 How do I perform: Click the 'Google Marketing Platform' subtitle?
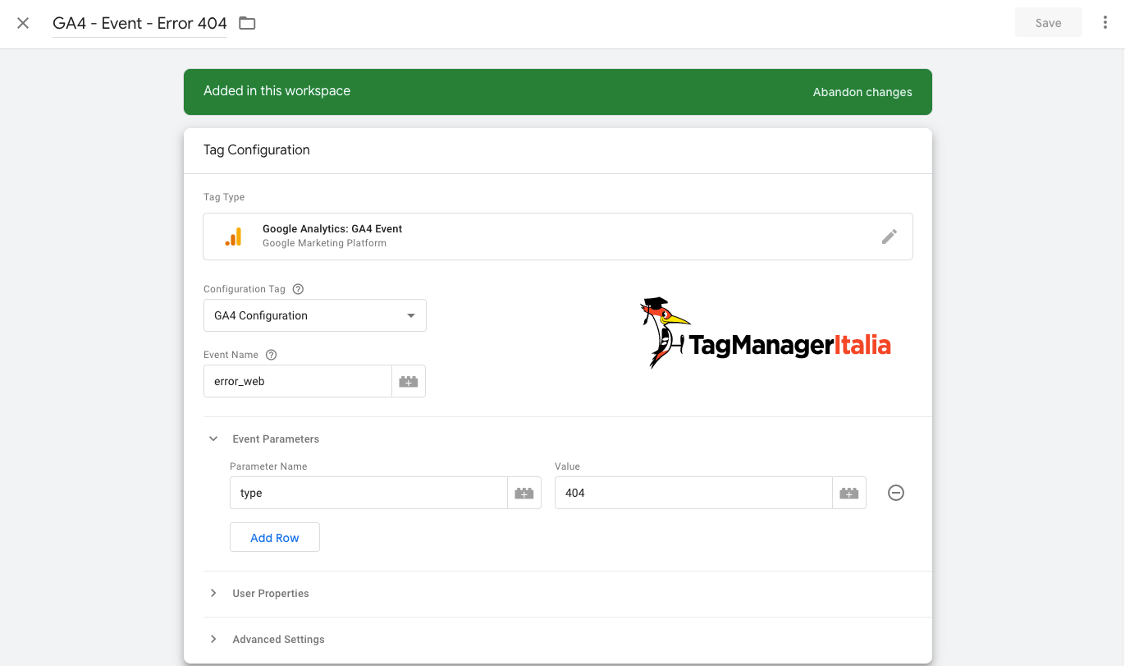coord(324,243)
